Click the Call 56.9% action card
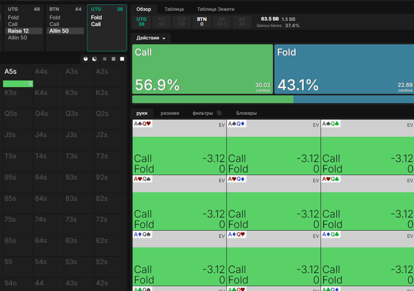 pyautogui.click(x=202, y=69)
